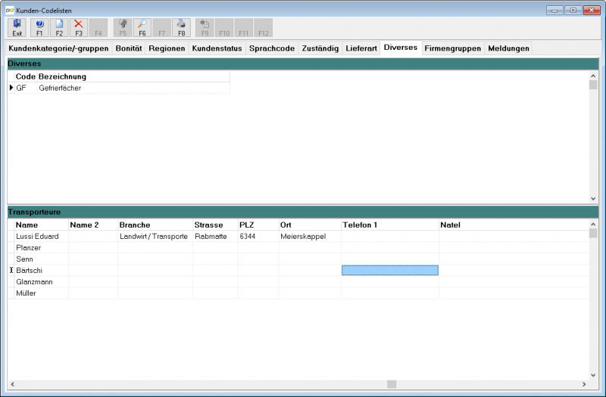Click left arrow of horizontal scrollbar
Image resolution: width=606 pixels, height=397 pixels.
click(12, 384)
